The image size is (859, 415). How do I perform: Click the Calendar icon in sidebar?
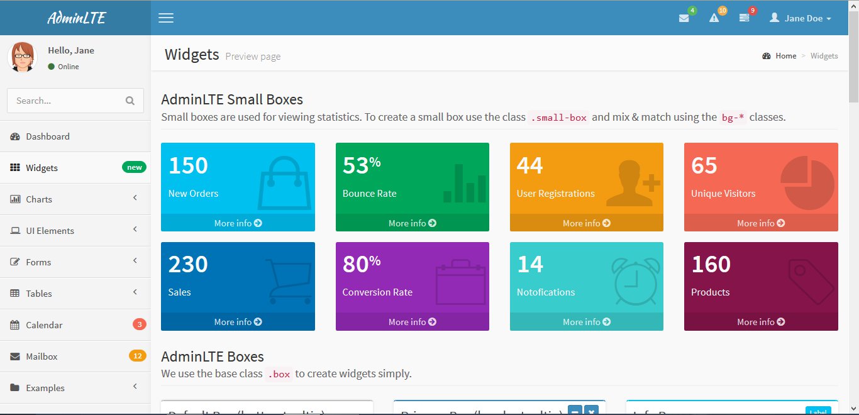point(15,325)
